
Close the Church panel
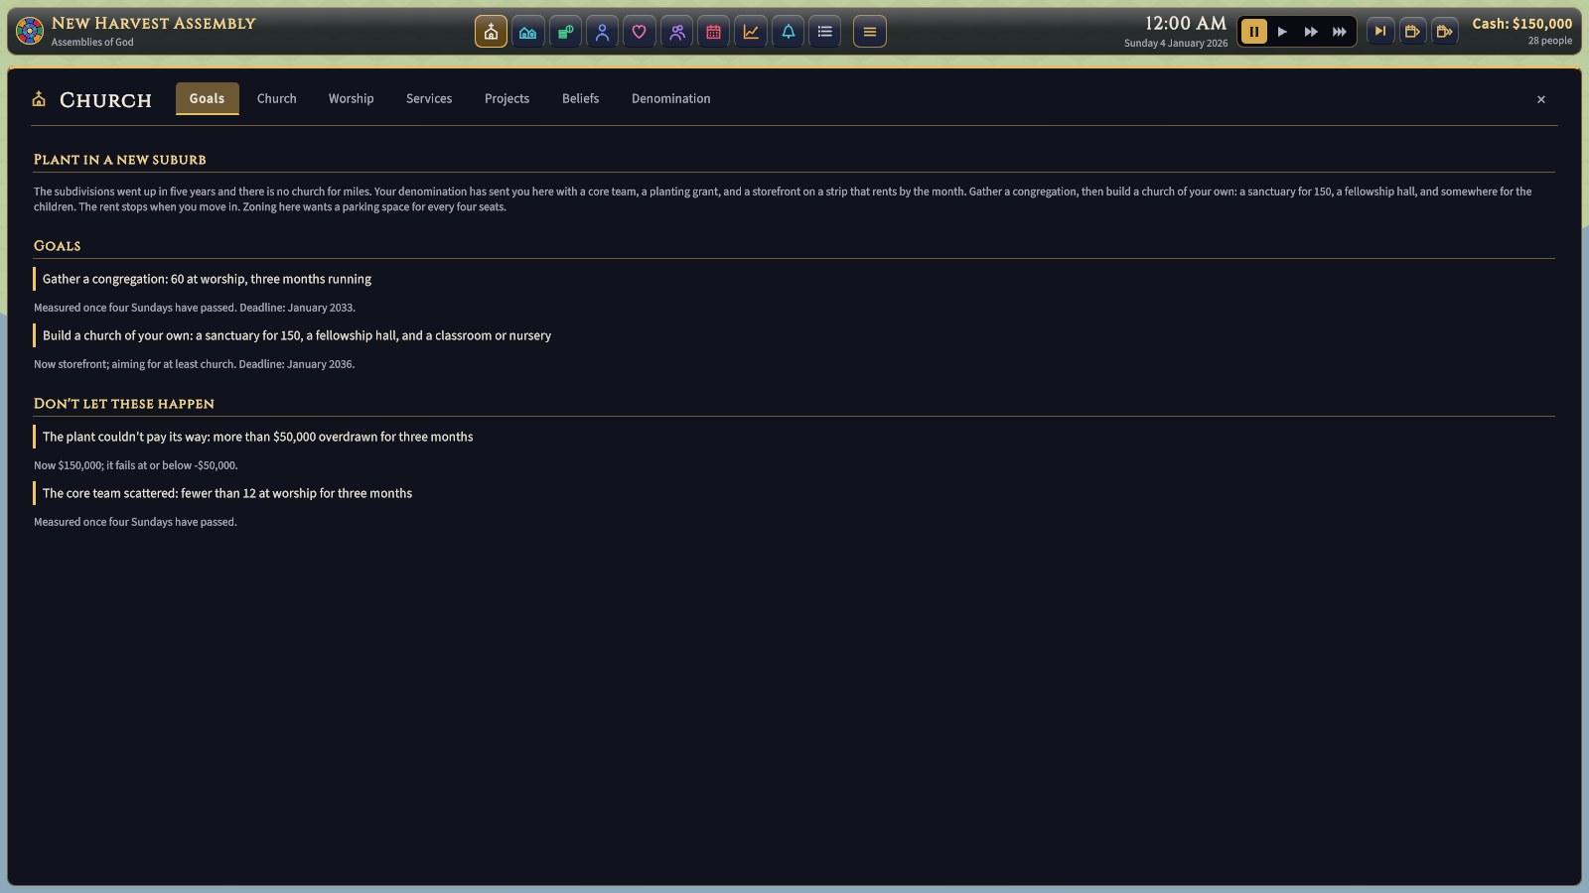1541,99
